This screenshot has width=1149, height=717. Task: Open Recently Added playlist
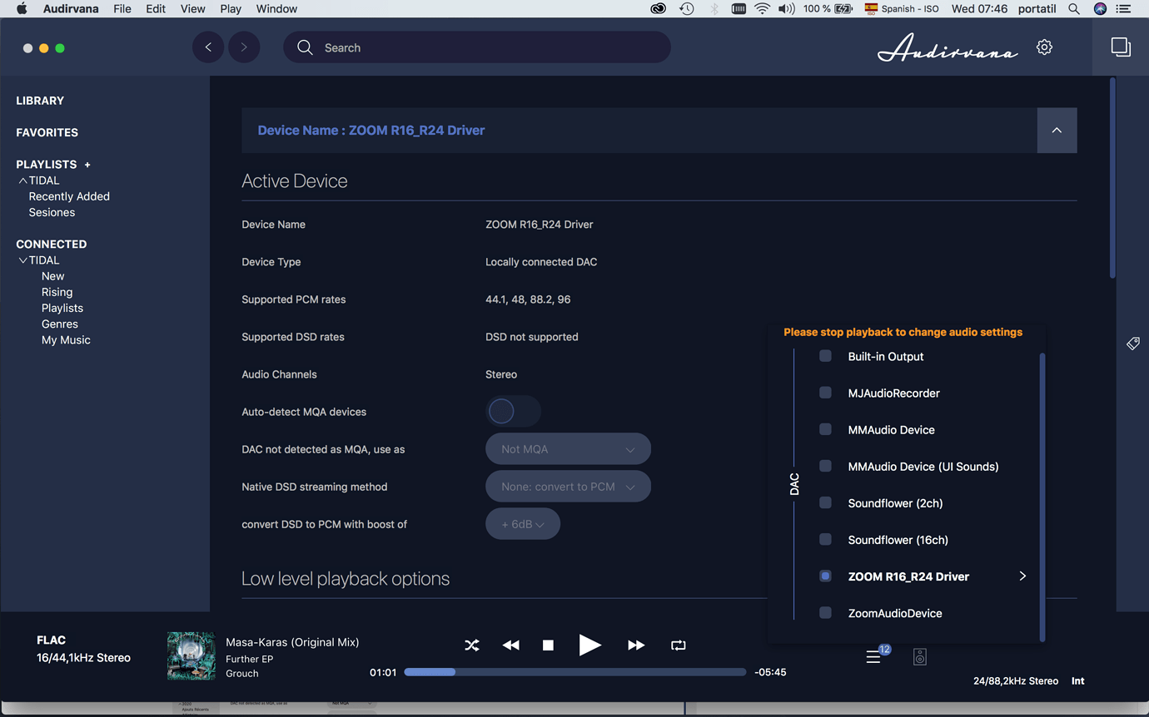(x=69, y=196)
